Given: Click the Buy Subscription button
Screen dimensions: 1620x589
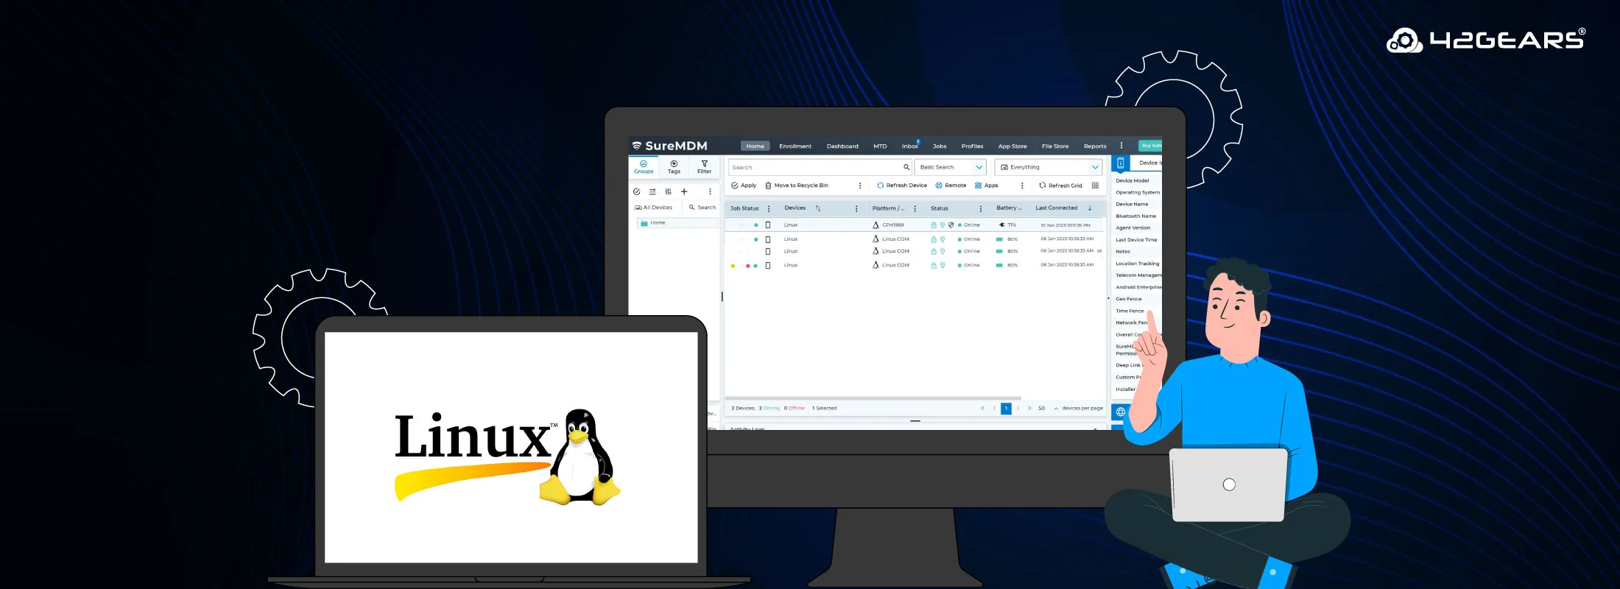Looking at the screenshot, I should click(x=1150, y=146).
